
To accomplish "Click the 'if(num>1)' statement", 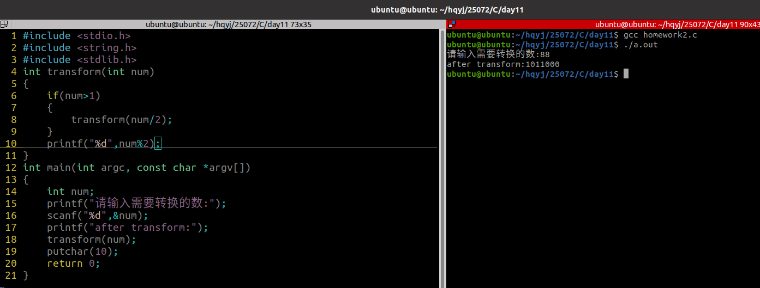I will coord(74,96).
